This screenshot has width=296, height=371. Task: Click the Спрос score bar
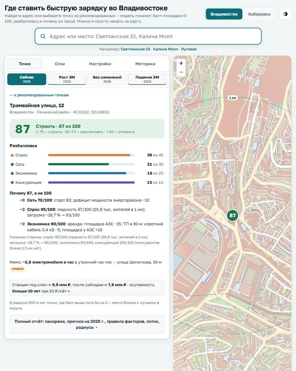(x=91, y=155)
